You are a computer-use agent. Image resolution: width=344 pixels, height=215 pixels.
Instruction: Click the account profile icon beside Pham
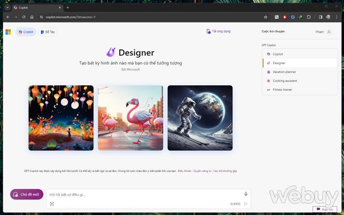point(329,32)
